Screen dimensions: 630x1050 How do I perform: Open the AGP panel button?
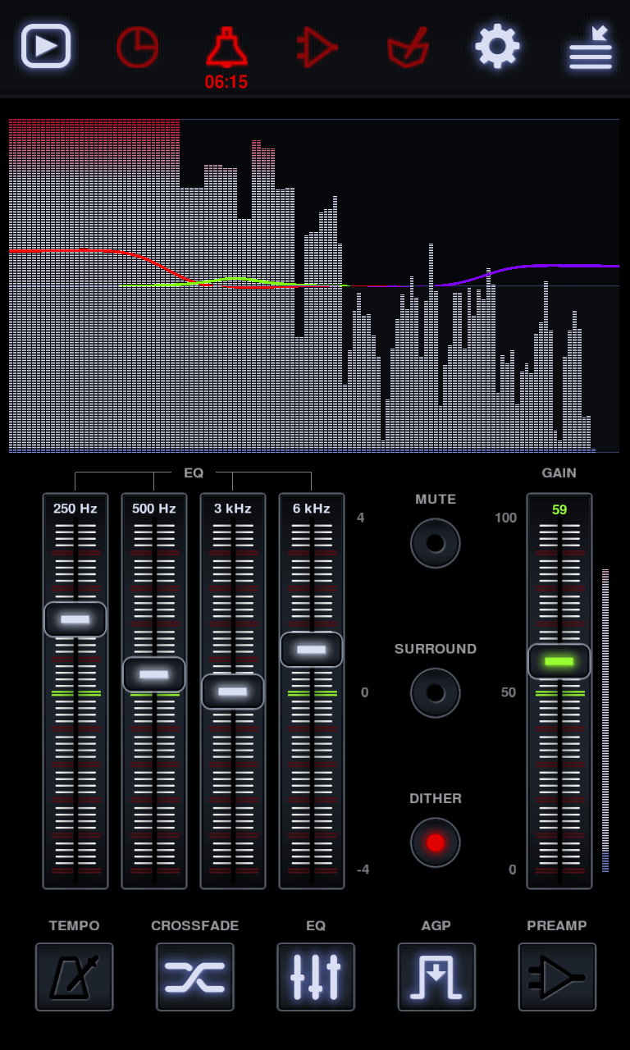point(436,976)
